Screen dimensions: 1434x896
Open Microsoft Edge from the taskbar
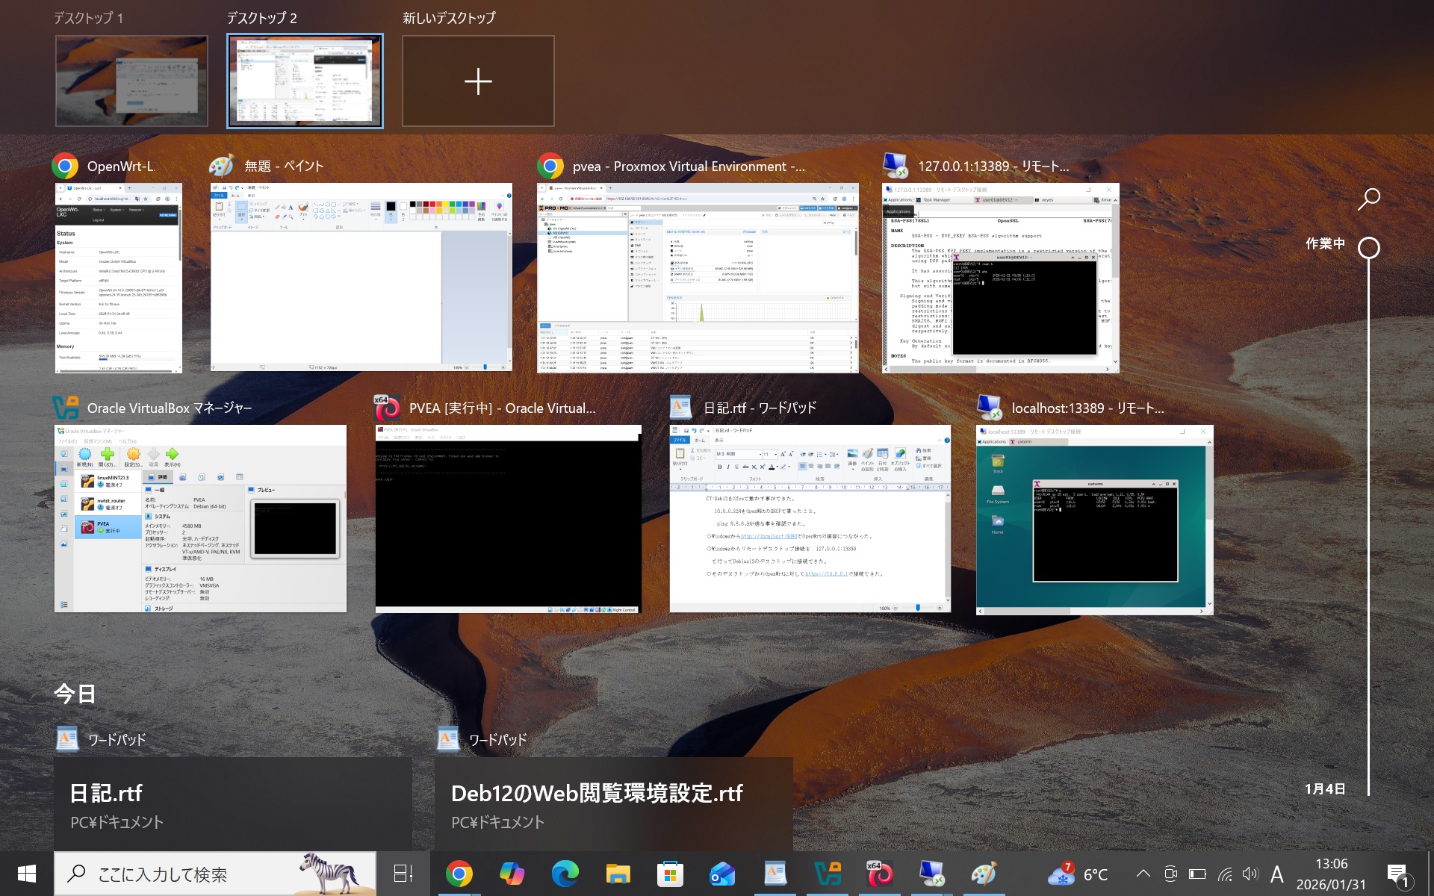[x=565, y=874]
